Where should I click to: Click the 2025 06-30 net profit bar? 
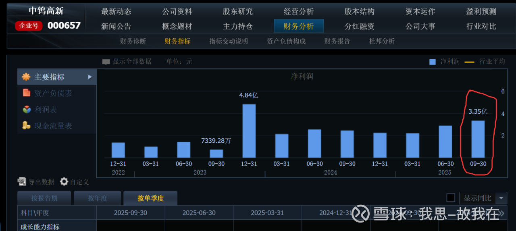point(445,142)
